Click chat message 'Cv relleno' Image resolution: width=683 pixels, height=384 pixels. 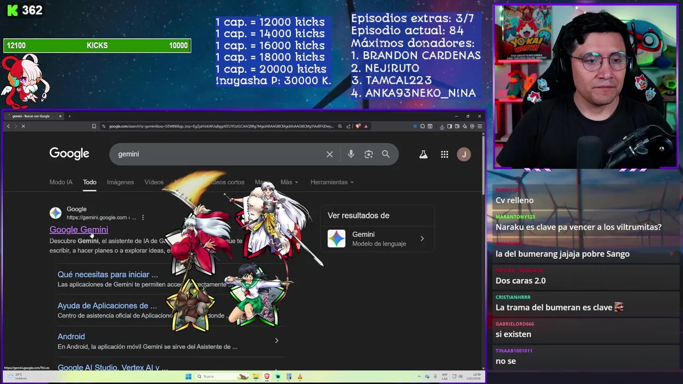pyautogui.click(x=514, y=201)
